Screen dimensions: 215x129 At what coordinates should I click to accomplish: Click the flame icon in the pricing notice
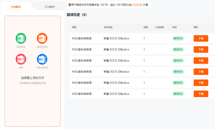click(70, 5)
